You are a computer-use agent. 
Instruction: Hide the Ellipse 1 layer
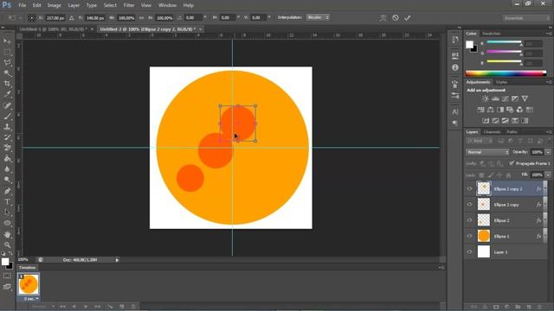pyautogui.click(x=469, y=236)
